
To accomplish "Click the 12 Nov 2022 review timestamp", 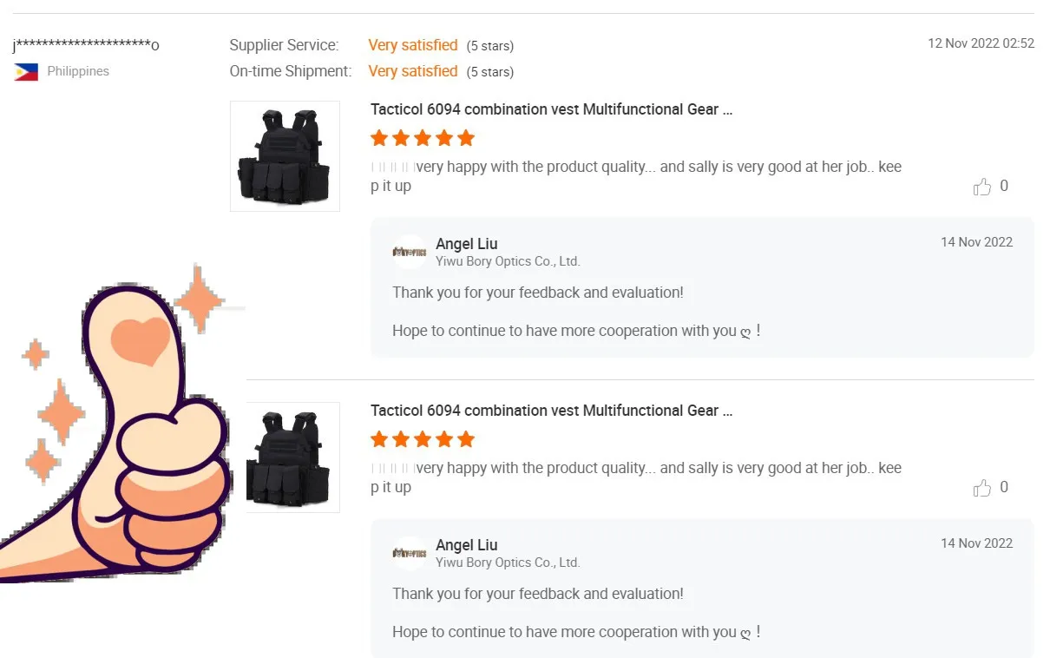I will pos(981,43).
